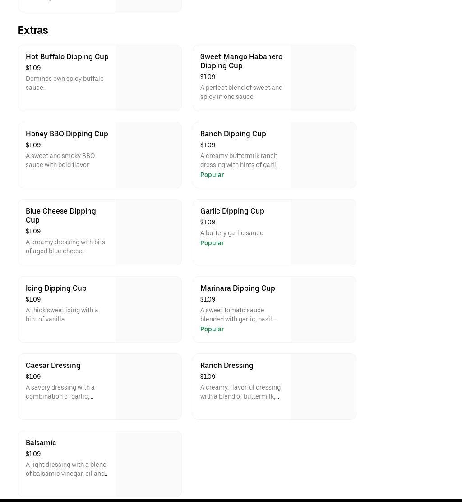Screen dimensions: 462x502
Task: Open Blue Cheese Dipping Cup title
Action: (x=60, y=215)
